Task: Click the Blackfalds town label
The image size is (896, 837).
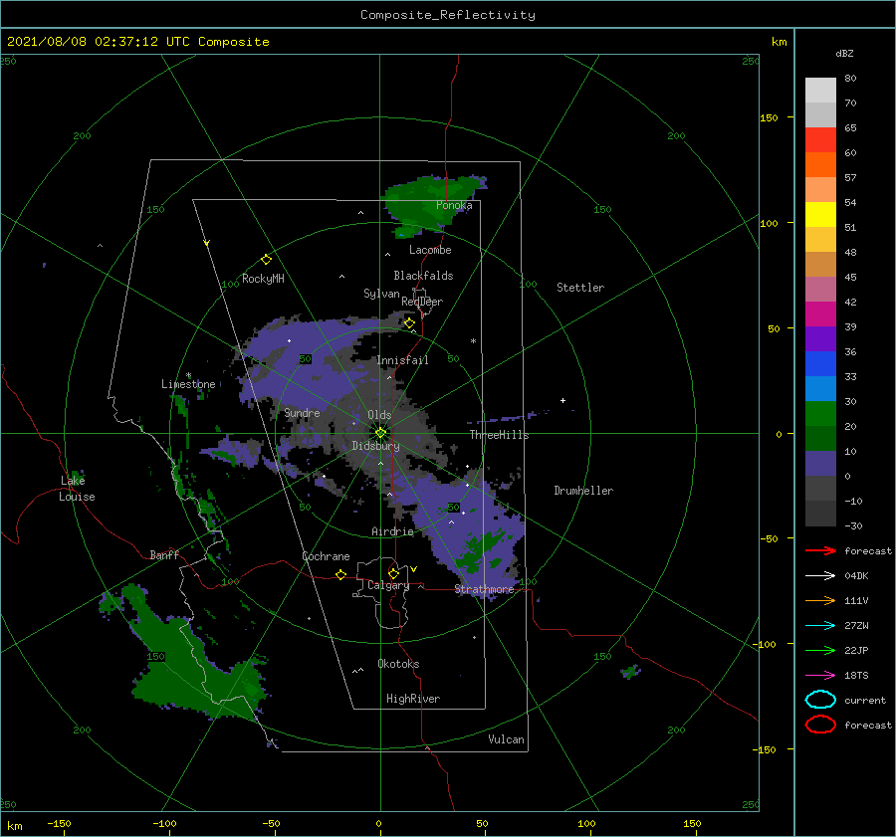Action: 423,276
